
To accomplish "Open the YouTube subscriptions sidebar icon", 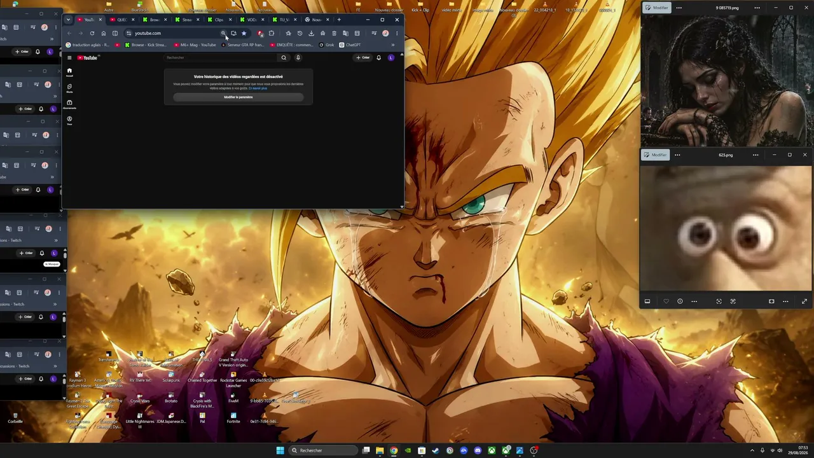I will [69, 104].
